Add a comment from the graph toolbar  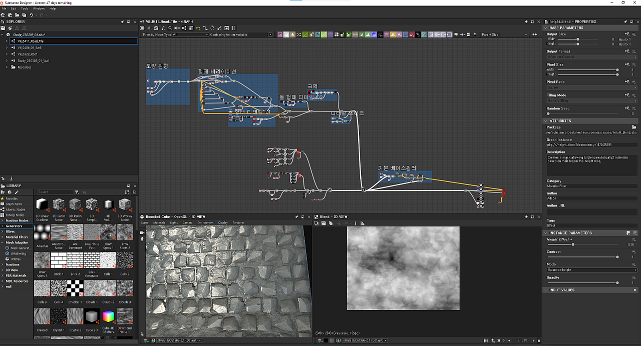(456, 34)
